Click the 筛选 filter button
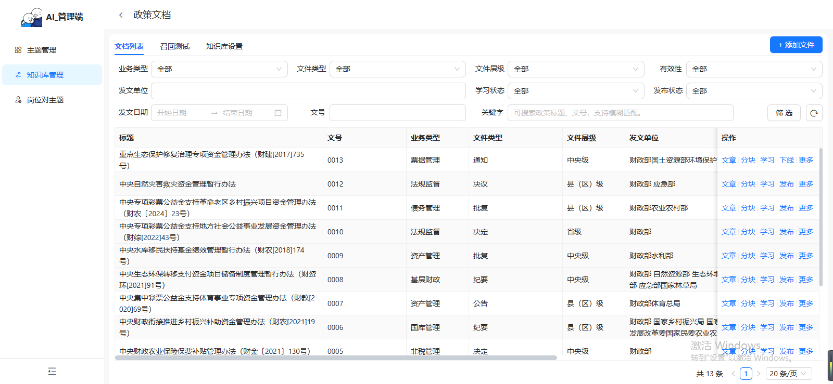 click(784, 113)
